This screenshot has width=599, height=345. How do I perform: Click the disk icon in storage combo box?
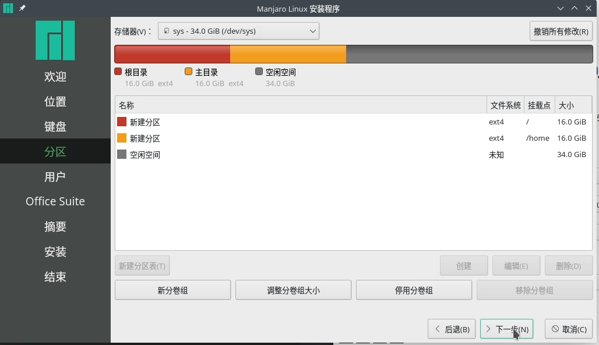(x=167, y=31)
